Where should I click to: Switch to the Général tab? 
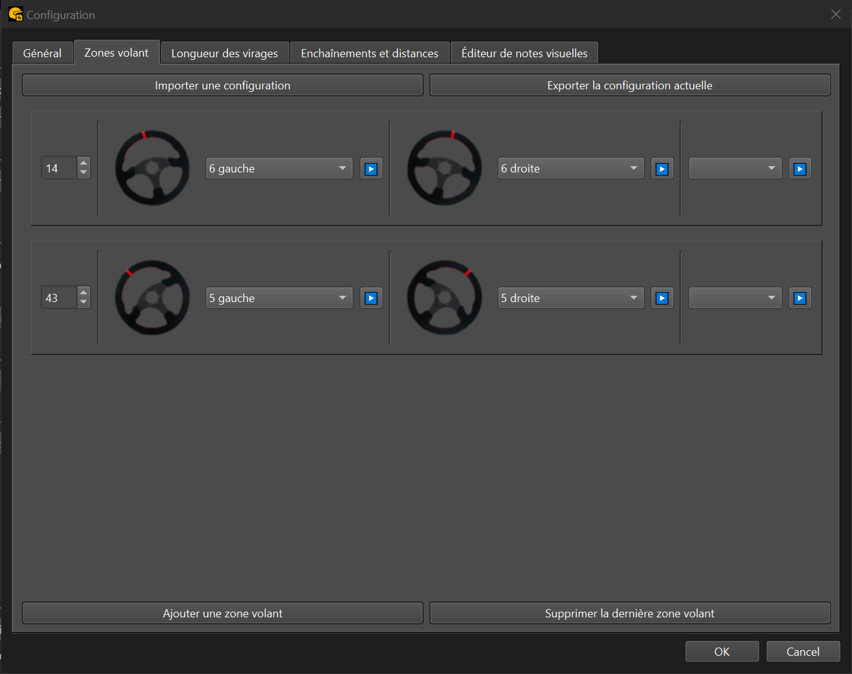(42, 53)
